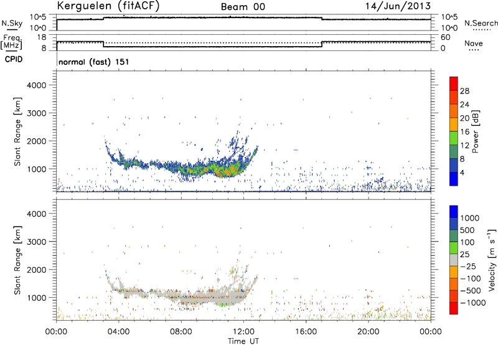
Task: Click 'normal (fast) 151' text
Action: point(94,62)
